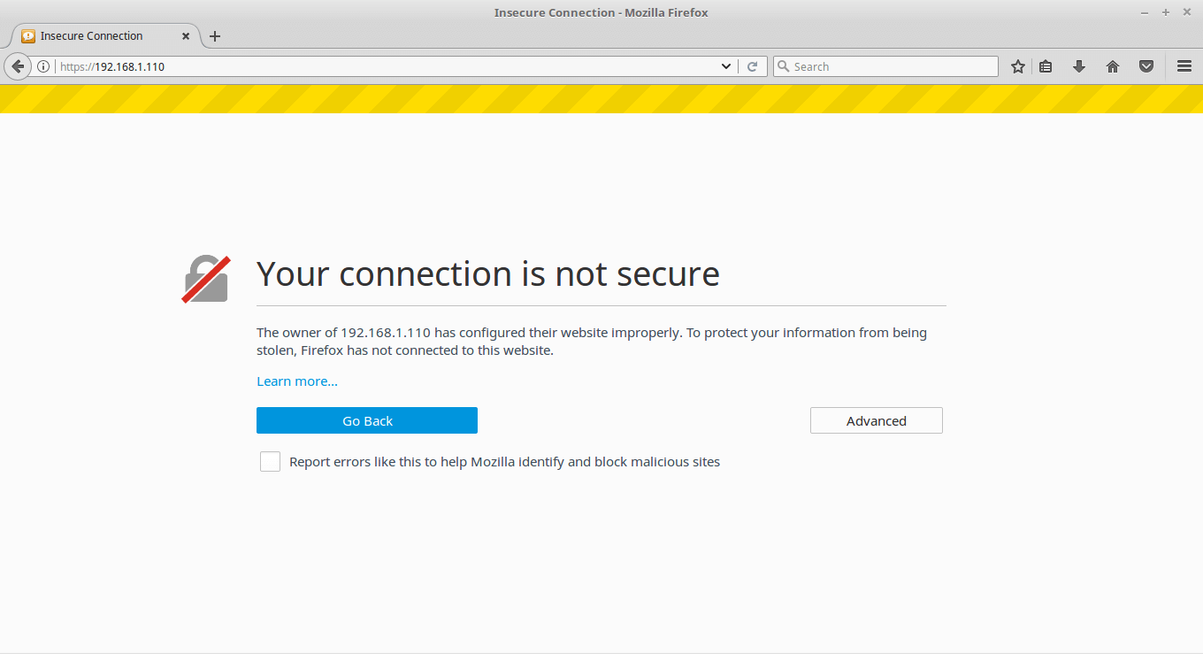Bookmark this page with star icon
Screen dimensions: 1203x654
pos(1018,66)
